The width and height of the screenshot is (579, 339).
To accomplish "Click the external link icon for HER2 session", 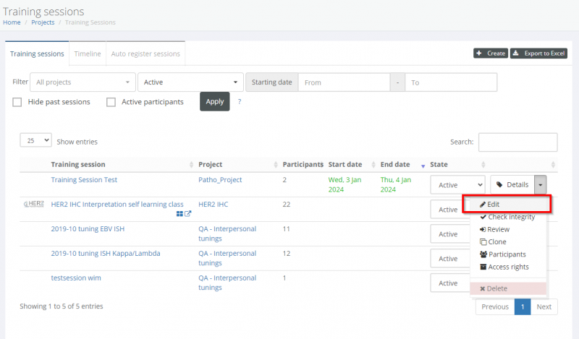I will (x=188, y=214).
